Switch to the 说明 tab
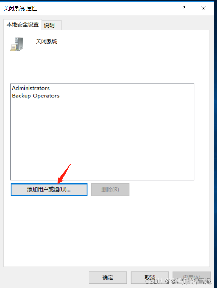The image size is (217, 288). [x=51, y=25]
